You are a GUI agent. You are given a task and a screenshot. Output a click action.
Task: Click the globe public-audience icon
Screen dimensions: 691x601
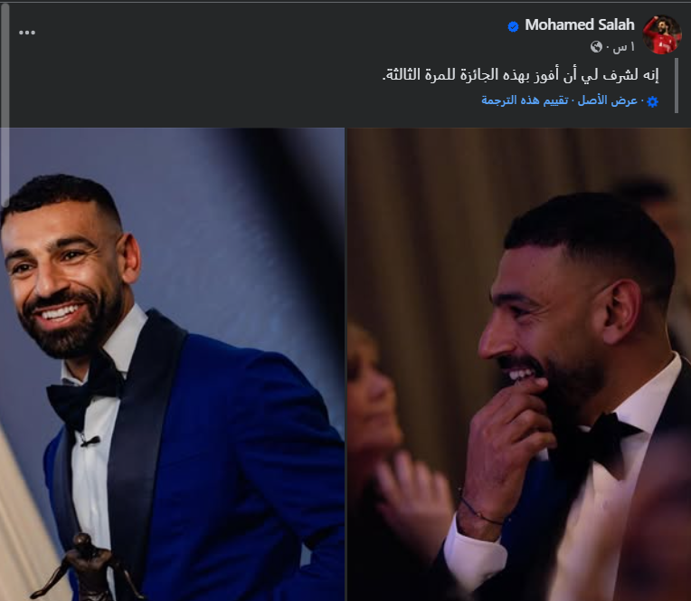[596, 47]
